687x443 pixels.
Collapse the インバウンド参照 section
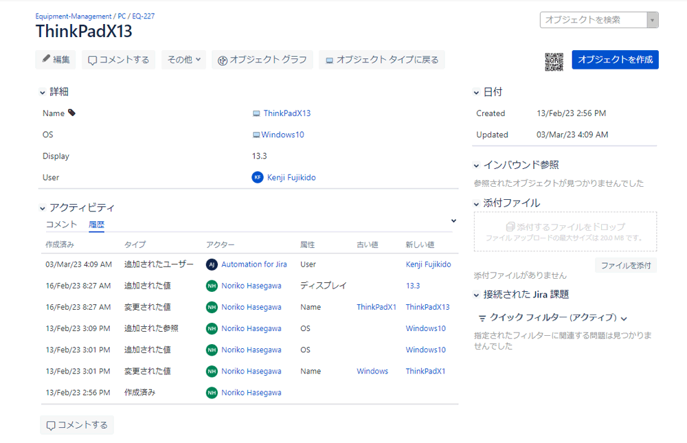[476, 166]
